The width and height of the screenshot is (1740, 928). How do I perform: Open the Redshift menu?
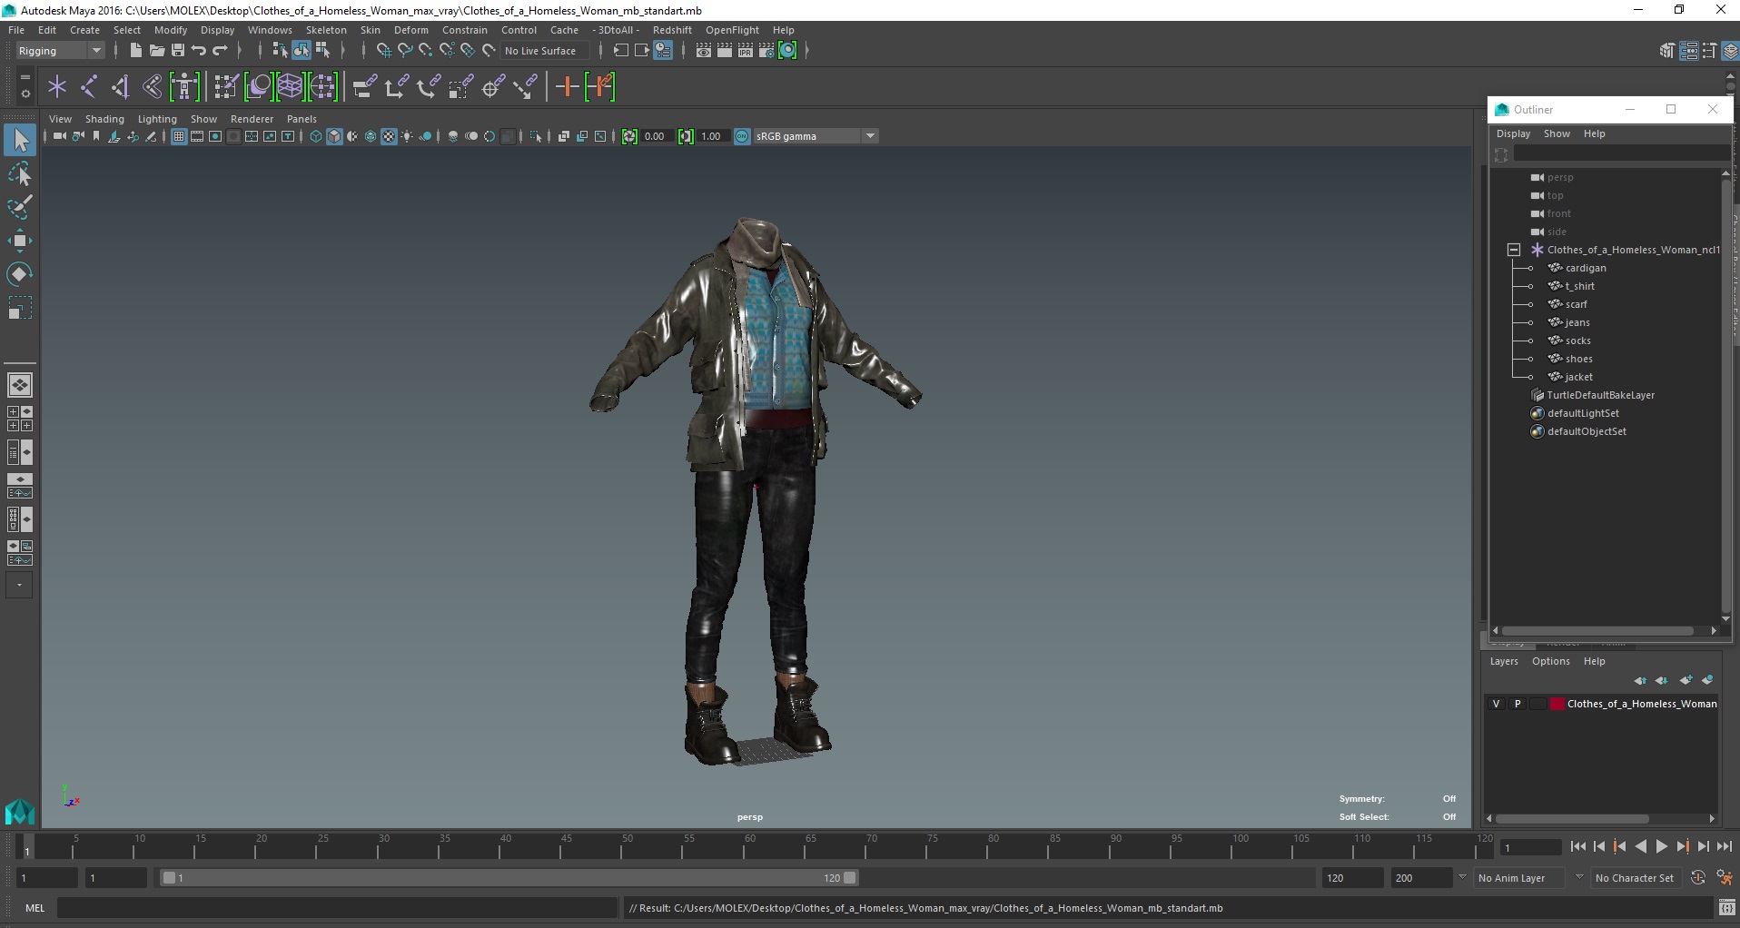672,30
